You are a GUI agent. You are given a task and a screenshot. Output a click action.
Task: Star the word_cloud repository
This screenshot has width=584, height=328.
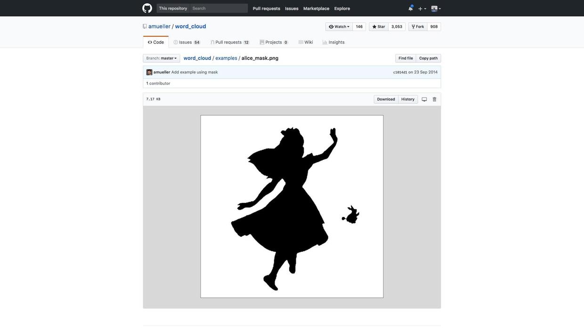379,27
